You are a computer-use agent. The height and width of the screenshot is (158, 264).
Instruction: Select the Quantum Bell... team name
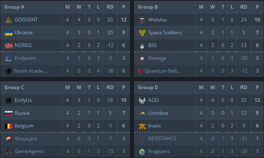tap(163, 71)
